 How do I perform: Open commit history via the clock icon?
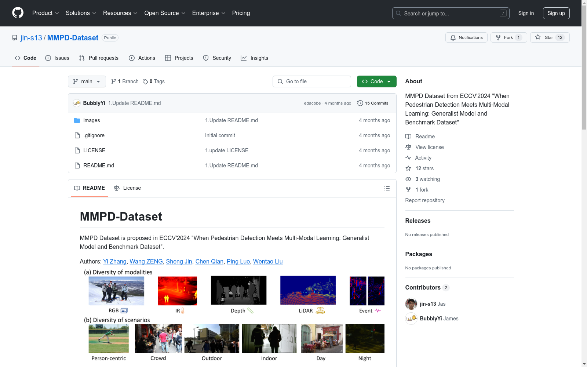[360, 103]
